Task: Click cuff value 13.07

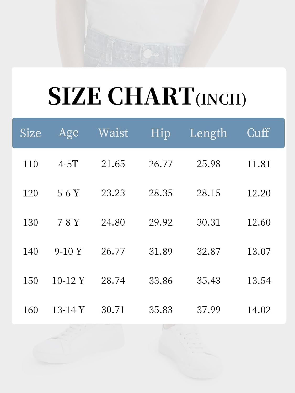Action: click(259, 252)
